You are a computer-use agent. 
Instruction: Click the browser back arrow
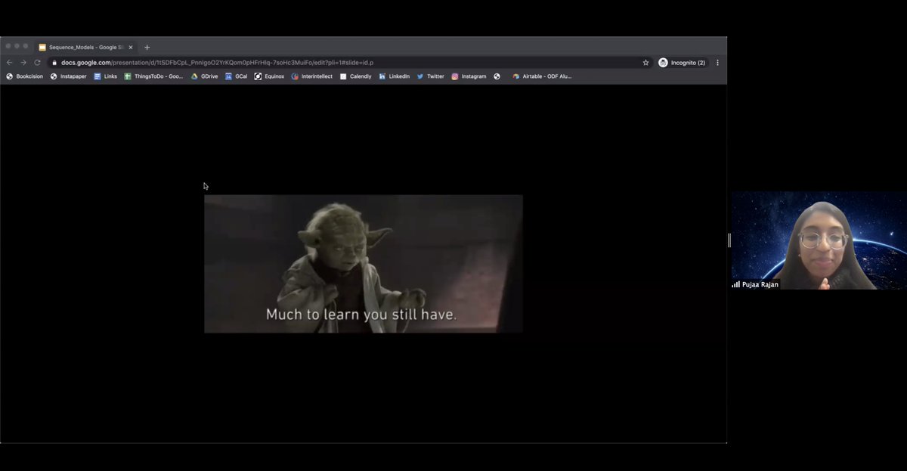10,63
